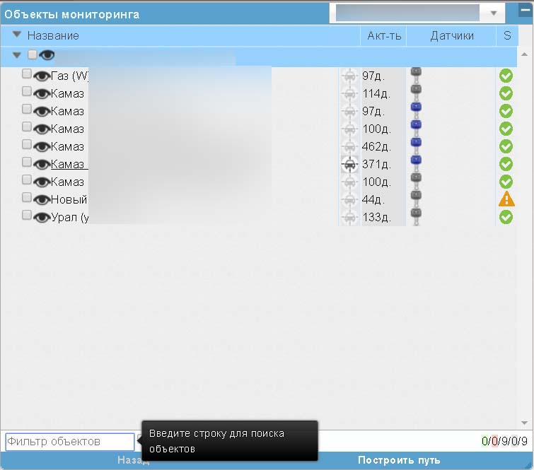Viewport: 534px width, 470px height.
Task: Open the dropdown at the top of the panel
Action: [494, 13]
